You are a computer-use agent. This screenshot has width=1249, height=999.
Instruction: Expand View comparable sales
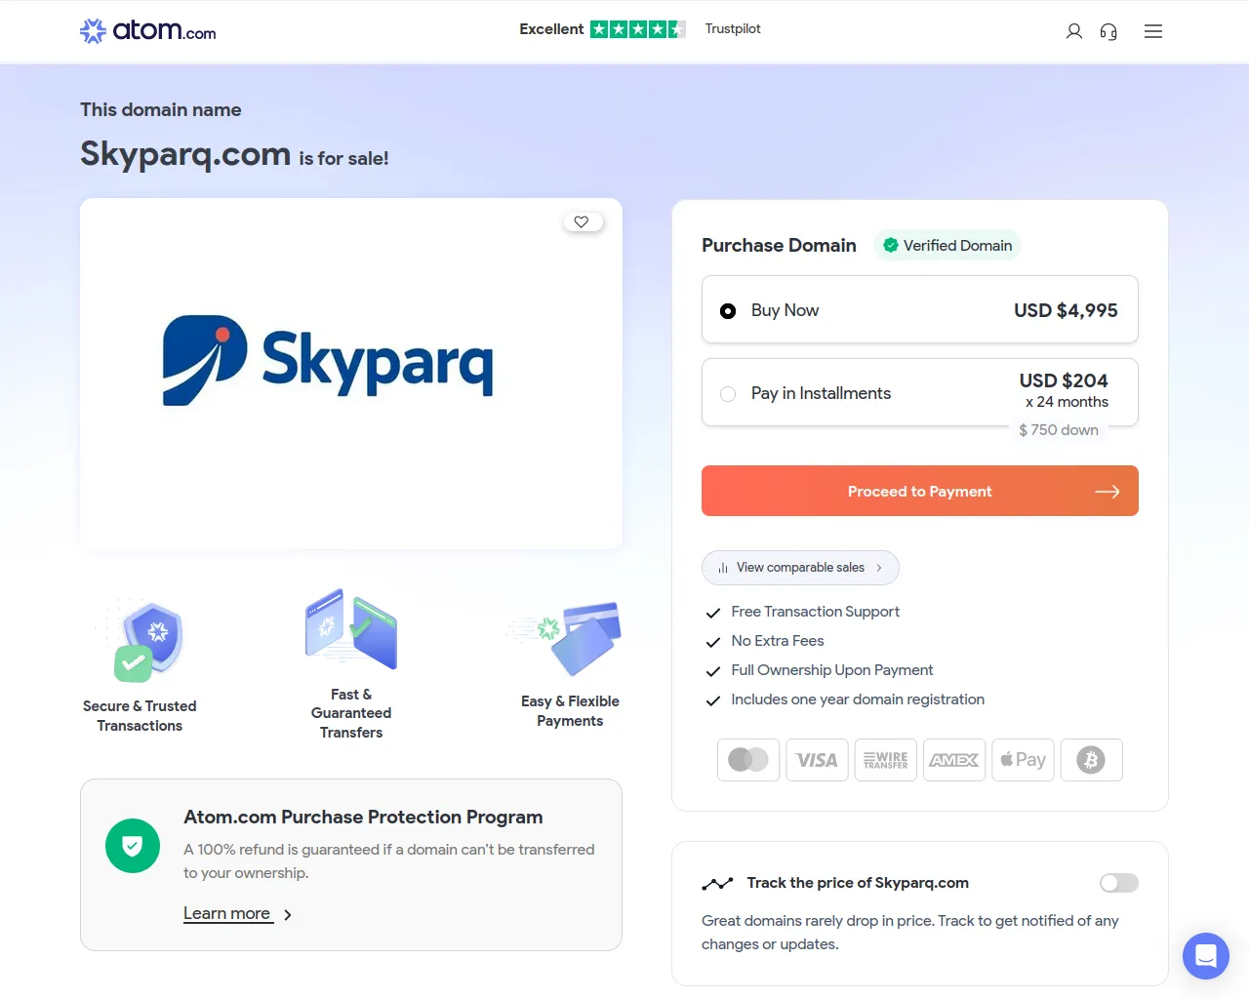pos(800,567)
